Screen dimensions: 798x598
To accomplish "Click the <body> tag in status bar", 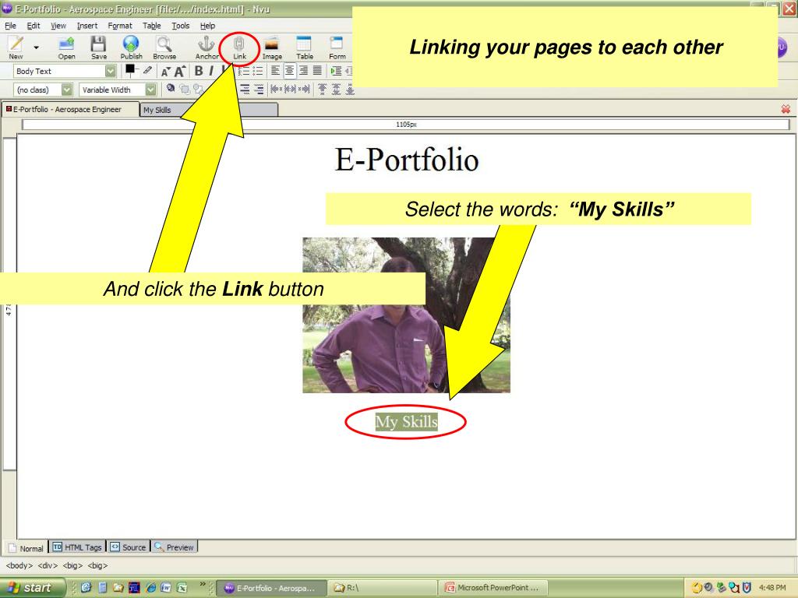I will 19,565.
